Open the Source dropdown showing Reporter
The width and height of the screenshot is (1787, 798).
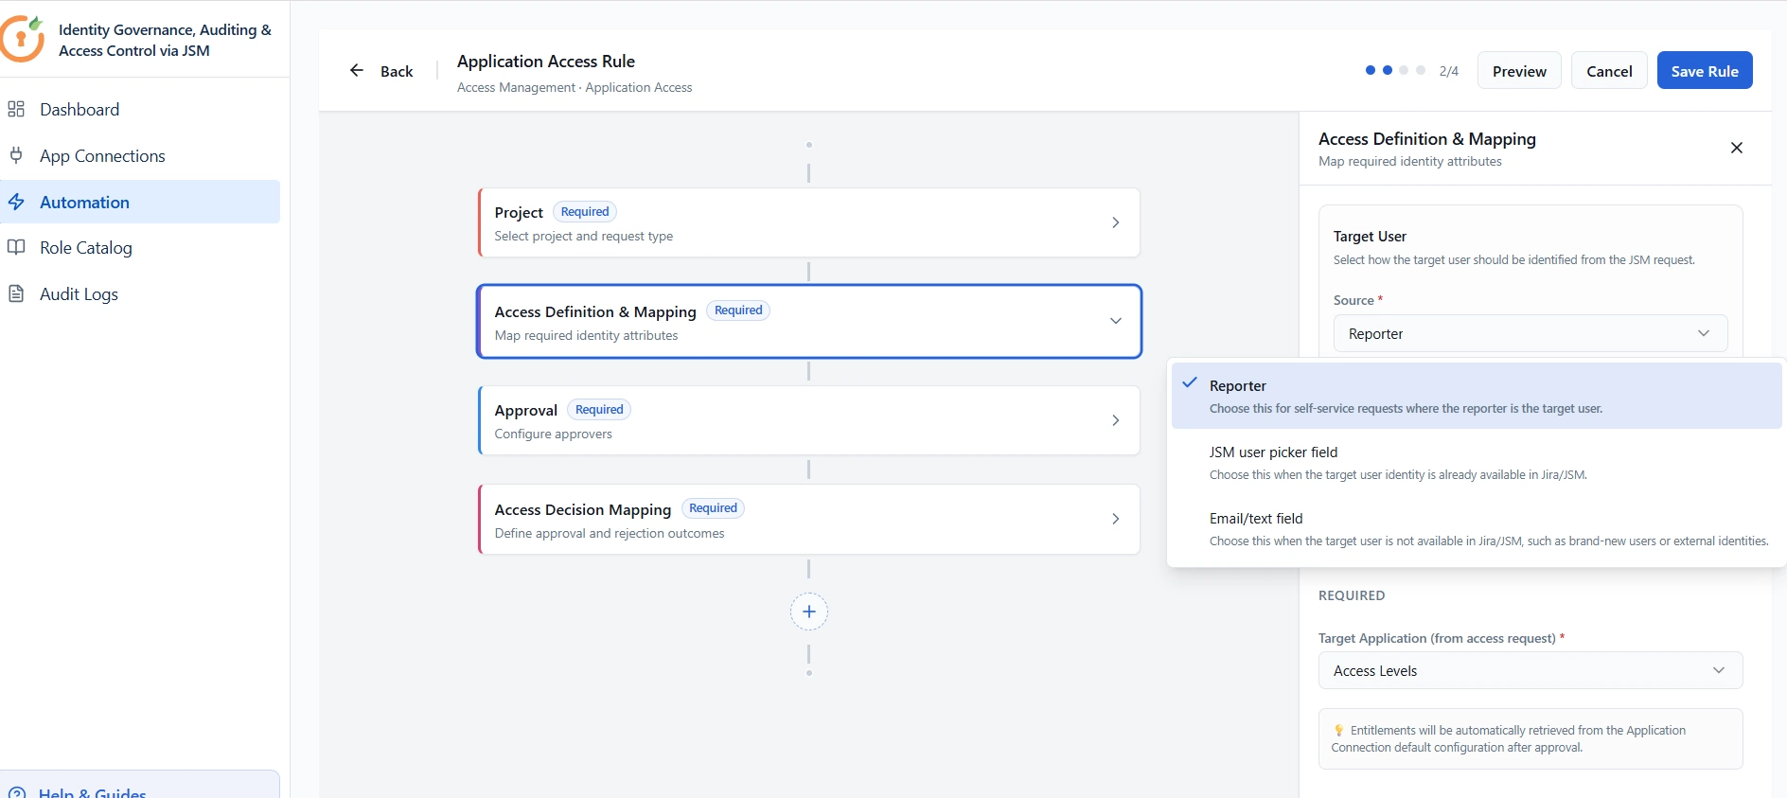coord(1530,333)
